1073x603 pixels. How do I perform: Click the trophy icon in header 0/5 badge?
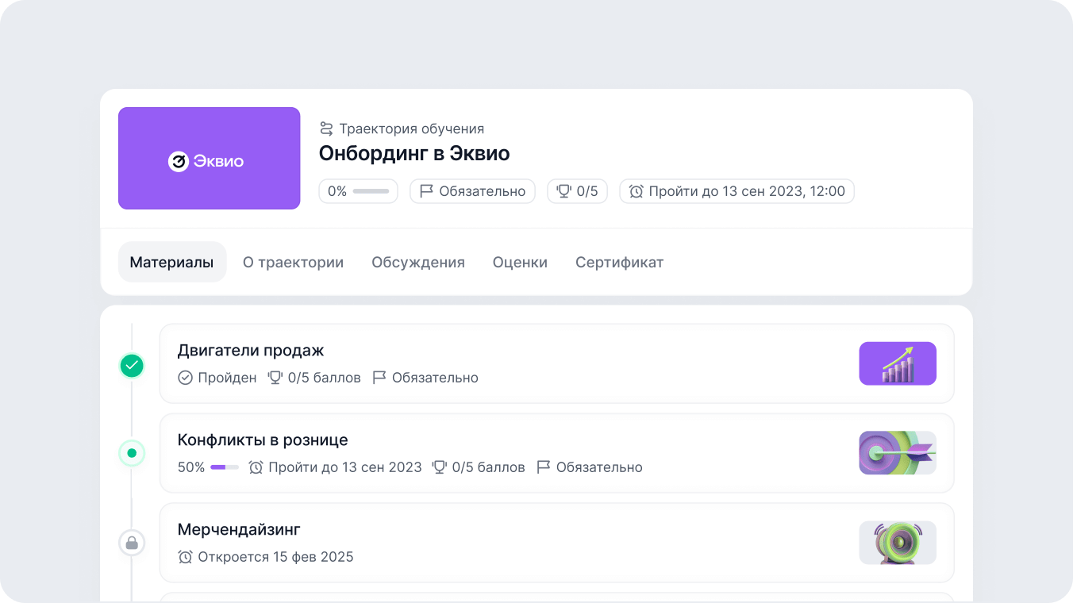point(564,191)
